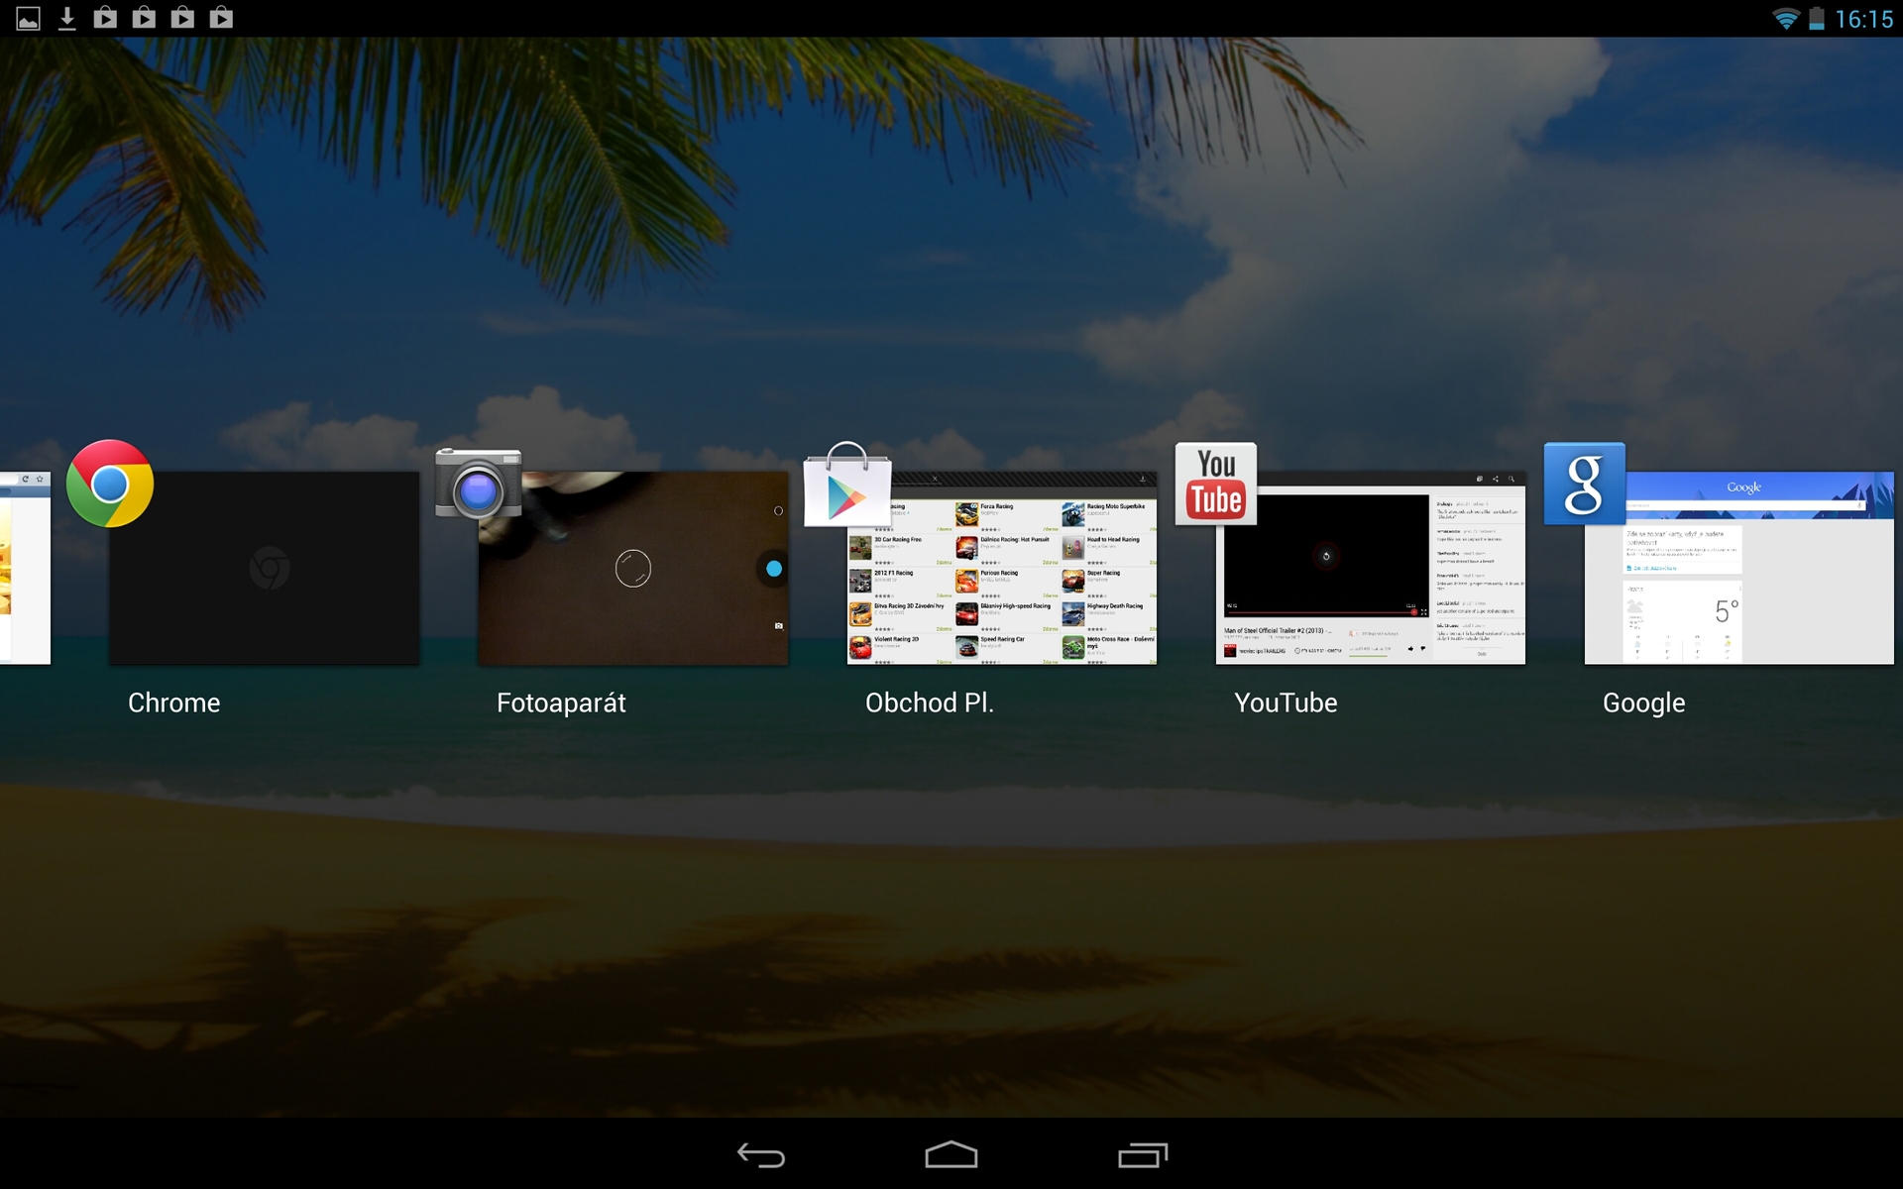Viewport: 1903px width, 1189px height.
Task: Tap the blue camera shutter button in Fotoaparát preview
Action: point(774,569)
